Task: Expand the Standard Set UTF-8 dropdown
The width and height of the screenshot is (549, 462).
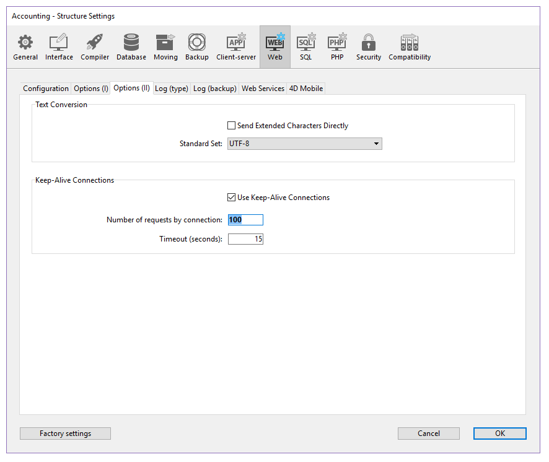Action: click(x=305, y=144)
